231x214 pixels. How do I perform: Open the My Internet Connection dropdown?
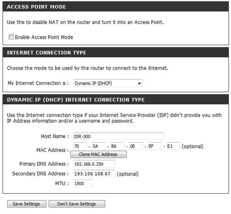pos(108,83)
